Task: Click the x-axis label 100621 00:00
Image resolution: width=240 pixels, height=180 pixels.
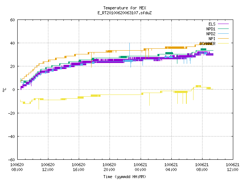Action: point(140,167)
